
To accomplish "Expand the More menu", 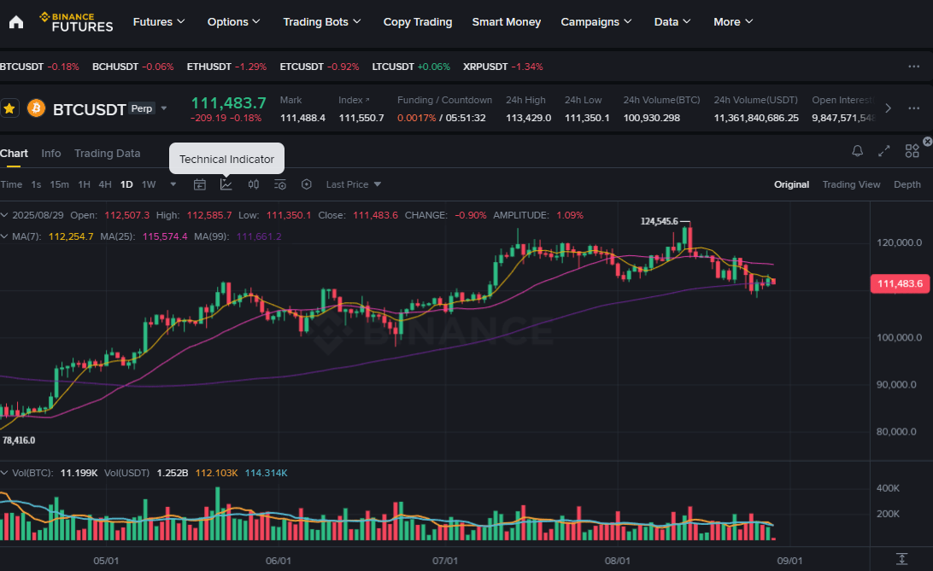I will click(x=733, y=22).
